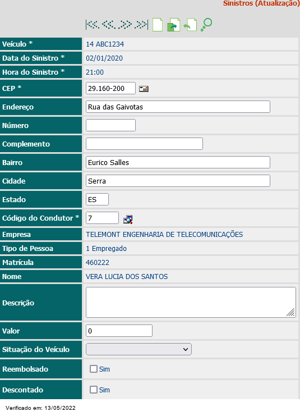
Task: Expand the Situação do Veículo dropdown
Action: click(x=139, y=349)
